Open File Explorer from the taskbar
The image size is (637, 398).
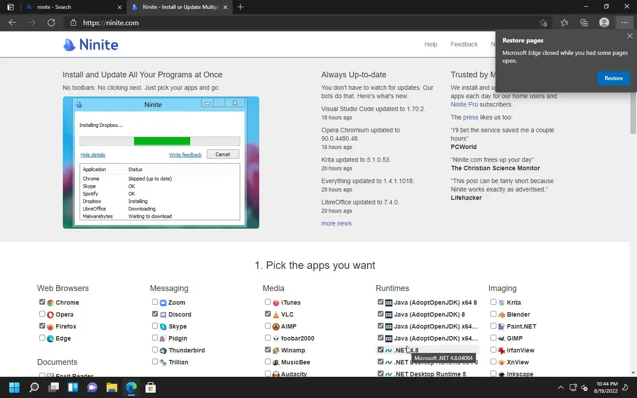point(111,388)
